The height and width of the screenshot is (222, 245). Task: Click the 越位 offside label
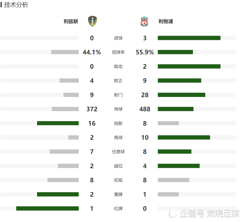tap(118, 166)
